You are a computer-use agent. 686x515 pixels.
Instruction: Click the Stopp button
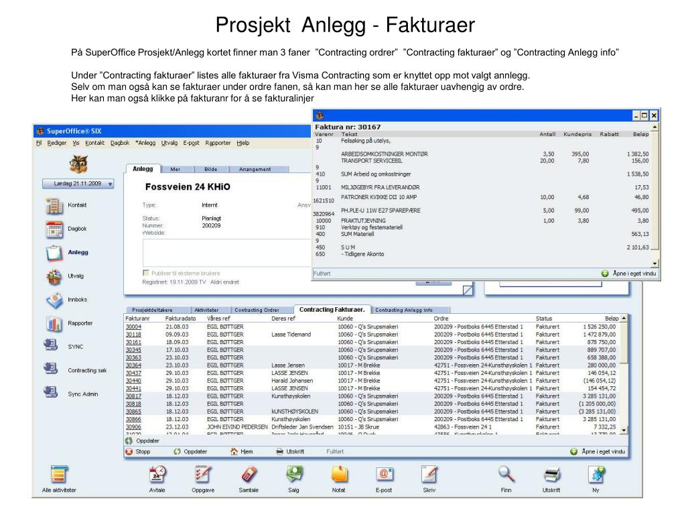pos(138,451)
